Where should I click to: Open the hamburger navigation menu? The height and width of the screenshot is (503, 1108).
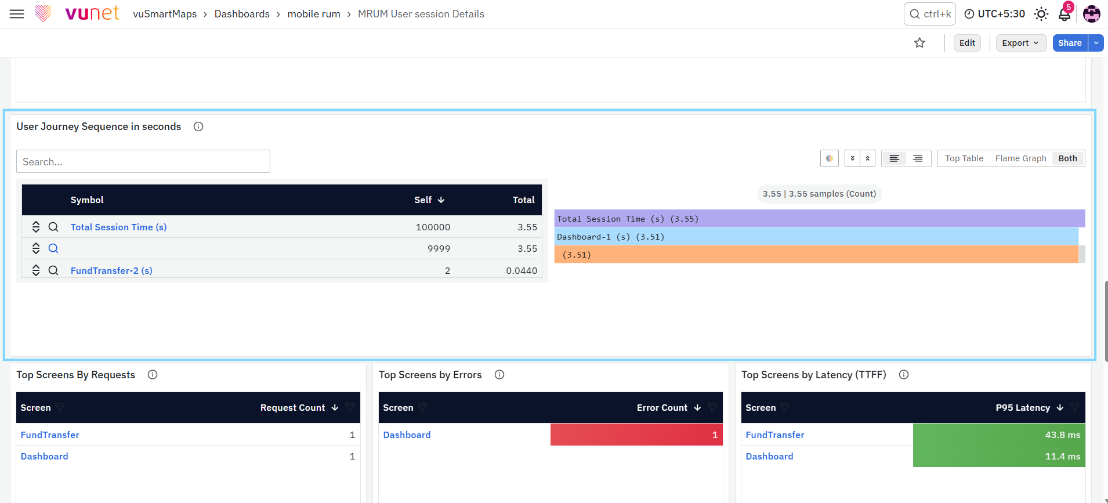coord(17,14)
